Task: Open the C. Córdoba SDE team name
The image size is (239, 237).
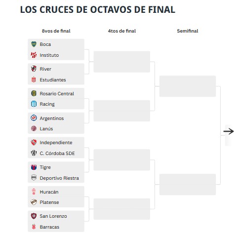Action: (x=57, y=154)
